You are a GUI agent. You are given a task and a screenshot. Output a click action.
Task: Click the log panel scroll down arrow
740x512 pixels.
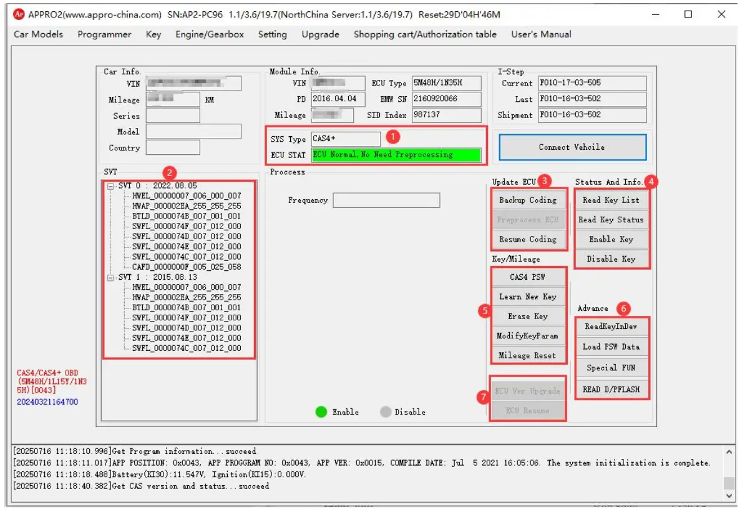coord(729,496)
